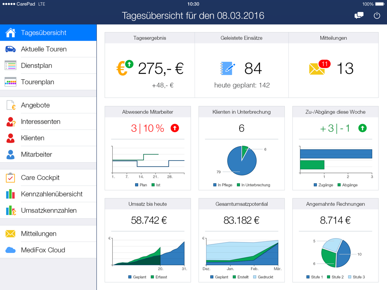Open Care Cockpit clipboard icon
387x290 pixels.
tap(10, 178)
